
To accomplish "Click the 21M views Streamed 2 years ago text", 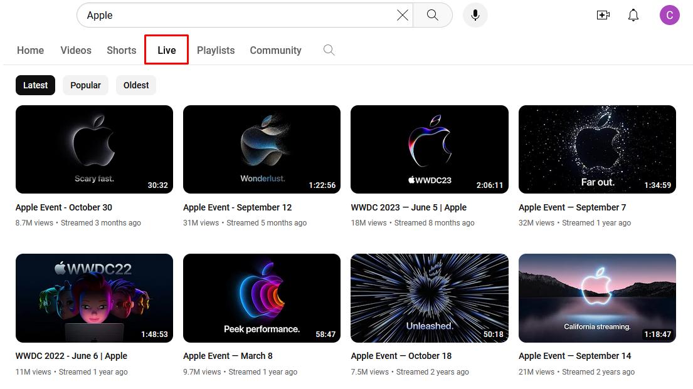I will click(x=577, y=372).
